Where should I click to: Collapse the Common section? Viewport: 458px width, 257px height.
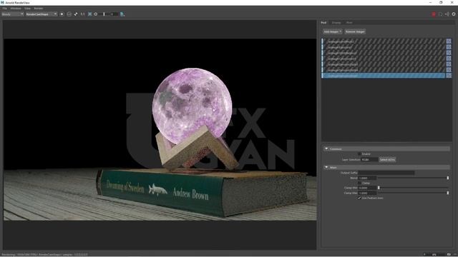(x=326, y=149)
